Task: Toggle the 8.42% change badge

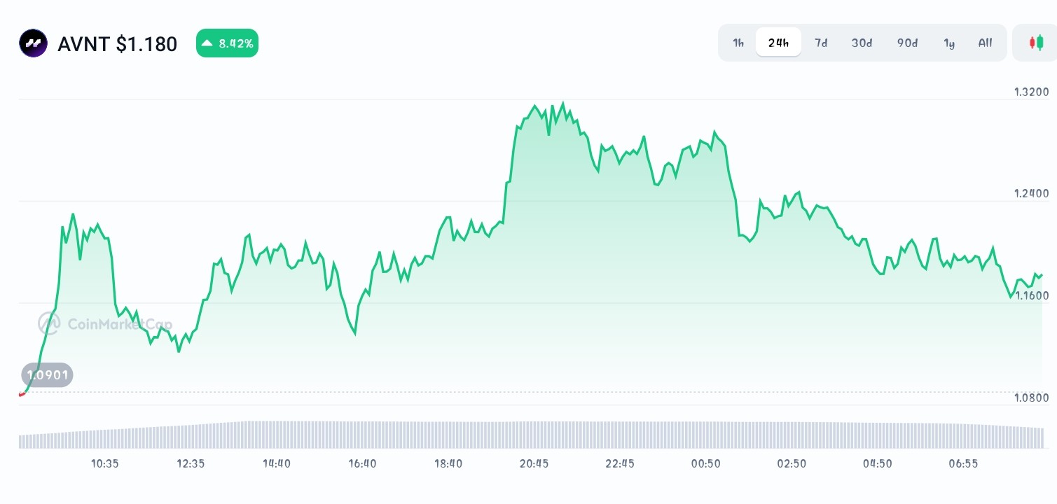Action: click(x=227, y=43)
